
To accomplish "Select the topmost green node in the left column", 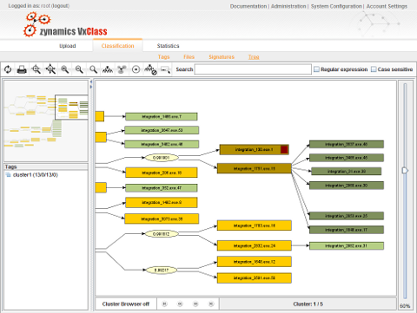I will [x=162, y=116].
